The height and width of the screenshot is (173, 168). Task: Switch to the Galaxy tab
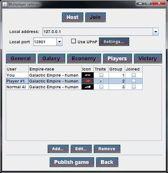[x=51, y=58]
